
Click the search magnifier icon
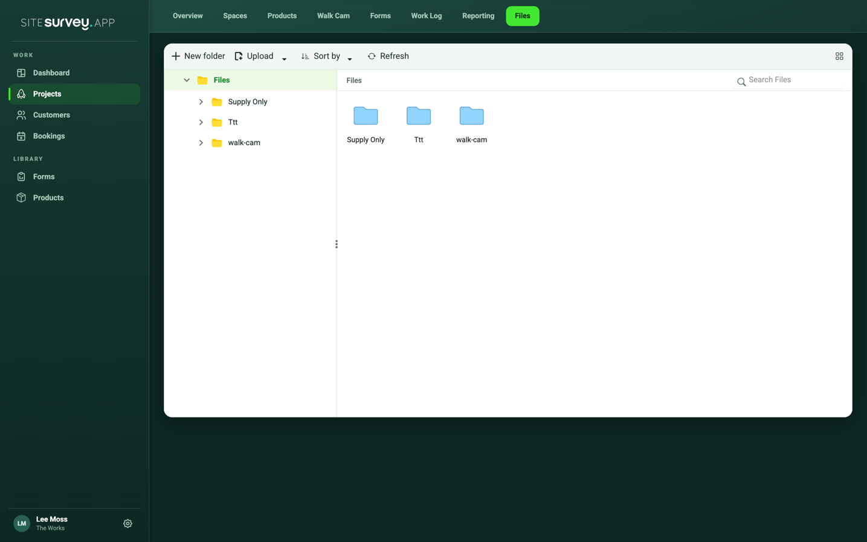[x=741, y=82]
